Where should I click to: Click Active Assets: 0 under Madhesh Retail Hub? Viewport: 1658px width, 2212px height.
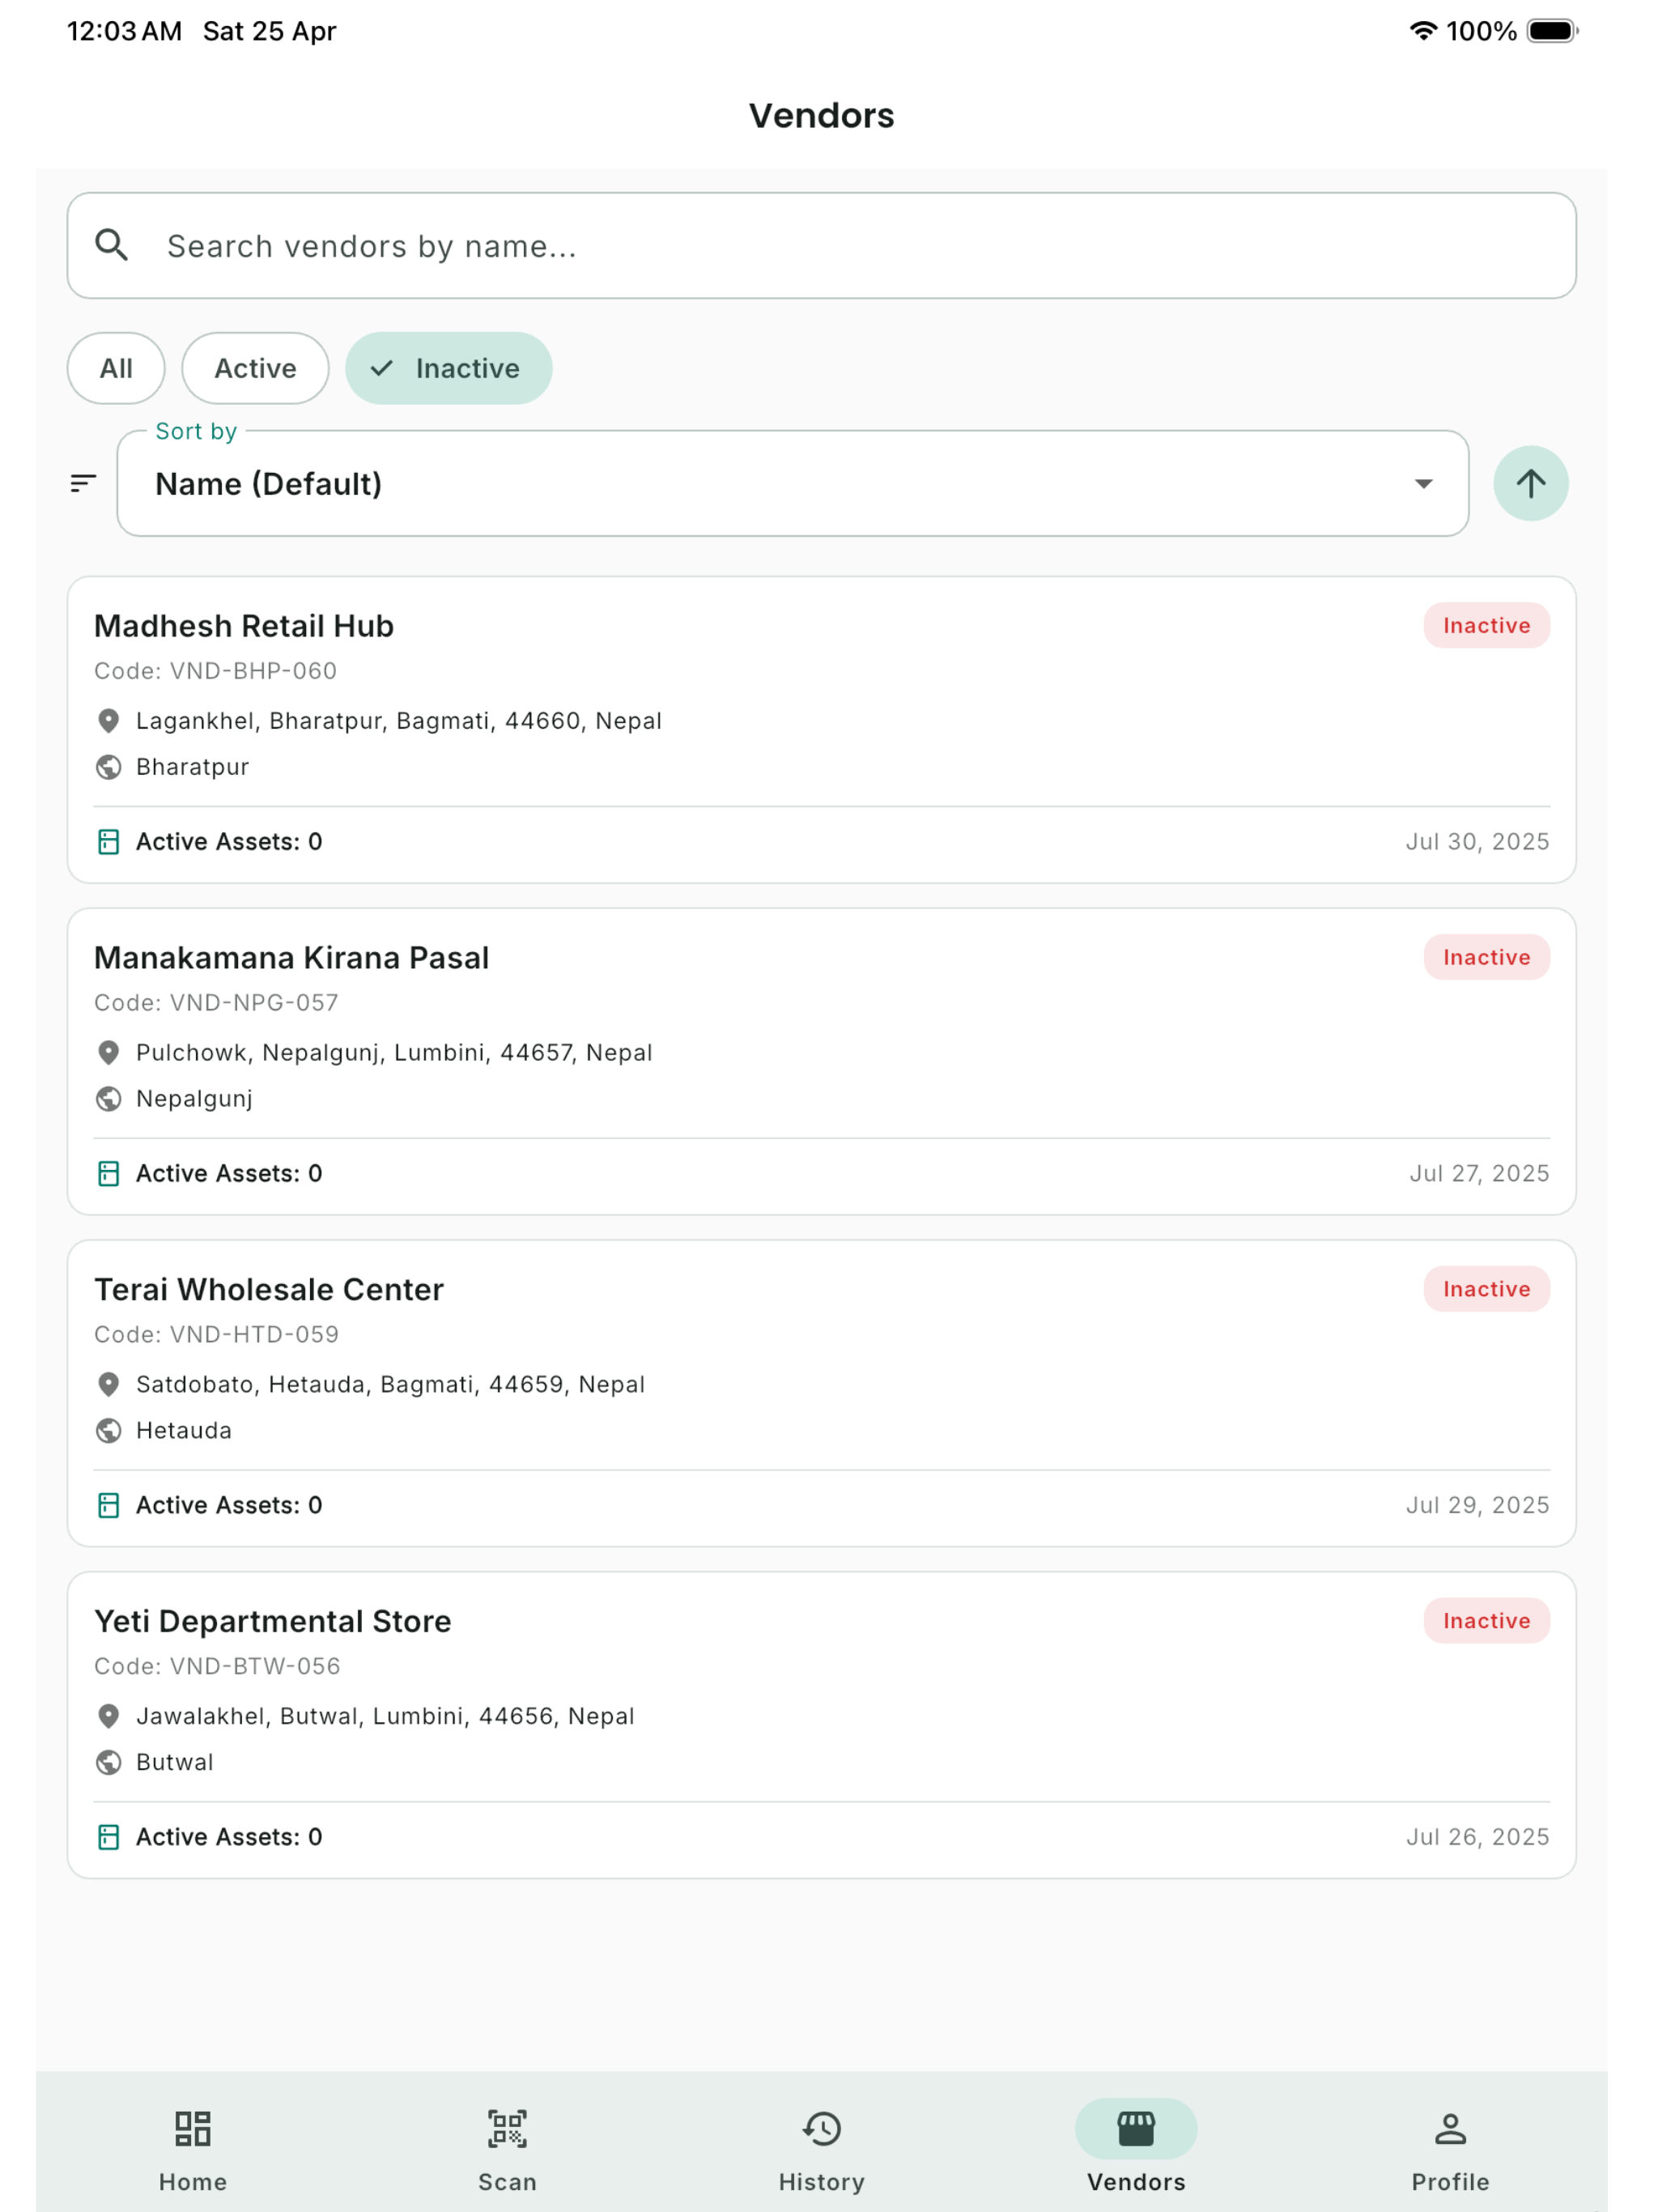coord(229,842)
